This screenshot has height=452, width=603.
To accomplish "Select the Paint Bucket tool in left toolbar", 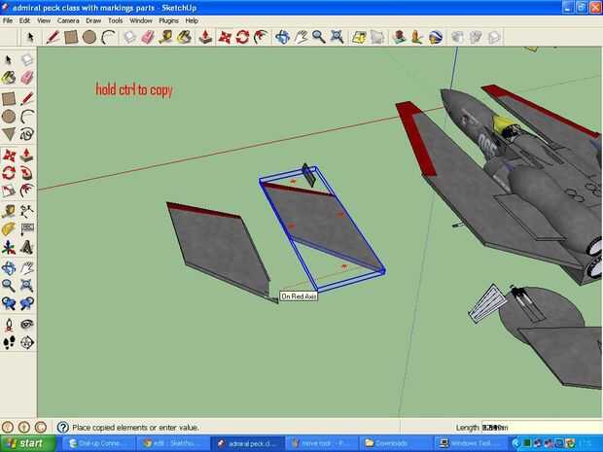I will [9, 78].
